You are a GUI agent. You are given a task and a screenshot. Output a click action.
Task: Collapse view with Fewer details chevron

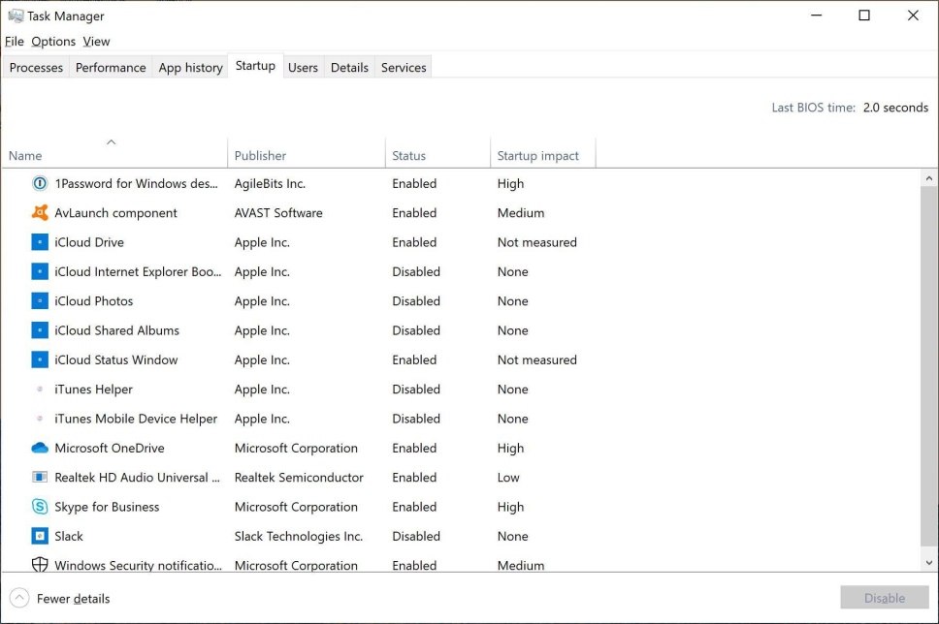tap(19, 598)
